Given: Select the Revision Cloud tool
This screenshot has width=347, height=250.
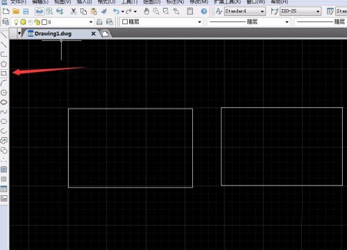Looking at the screenshot, I should [x=3, y=102].
